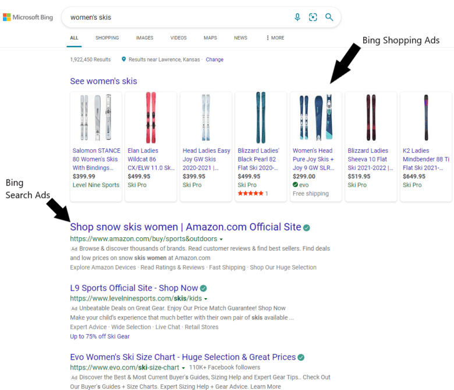The height and width of the screenshot is (390, 454).
Task: Click the $519.95 price on Blizzard Sheeva
Action: coord(359,176)
